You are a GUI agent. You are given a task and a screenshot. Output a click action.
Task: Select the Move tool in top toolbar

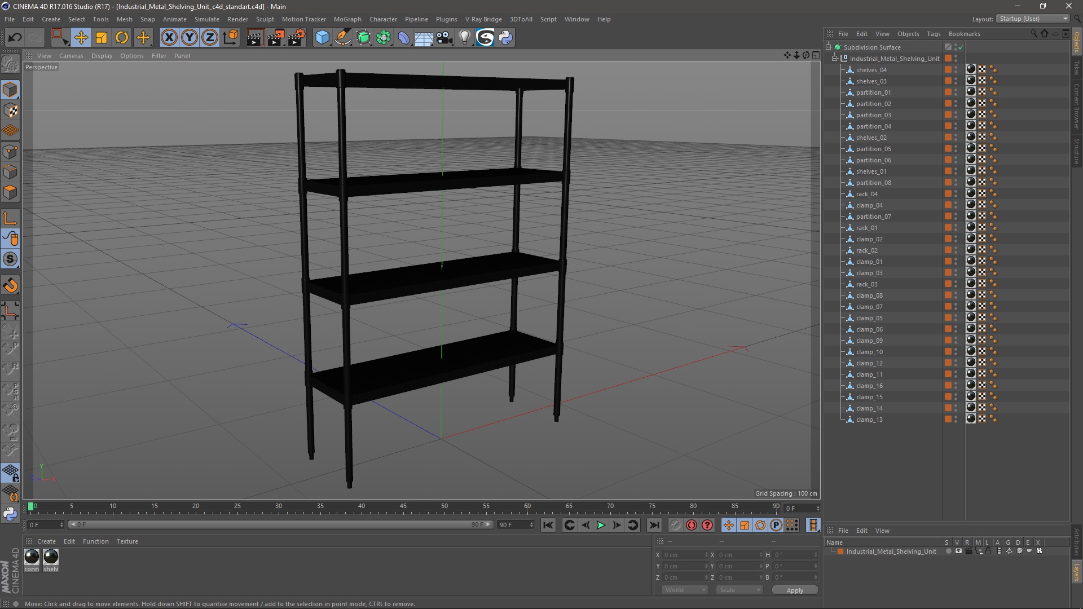pos(81,38)
